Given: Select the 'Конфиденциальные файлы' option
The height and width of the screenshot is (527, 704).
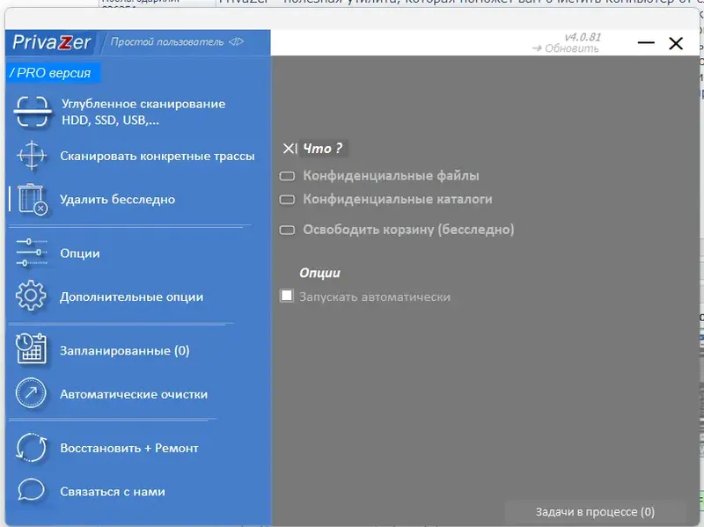Looking at the screenshot, I should pos(379,175).
